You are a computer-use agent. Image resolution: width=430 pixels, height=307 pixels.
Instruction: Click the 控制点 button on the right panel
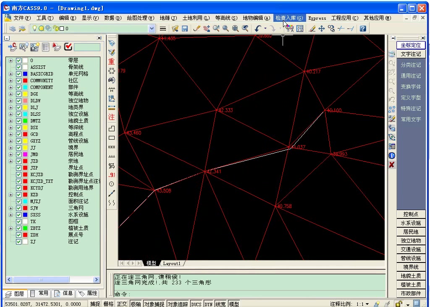tap(411, 214)
